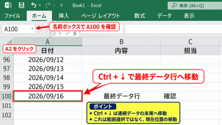
Task: Click the Excel app icon in title bar
Action: [8, 5]
